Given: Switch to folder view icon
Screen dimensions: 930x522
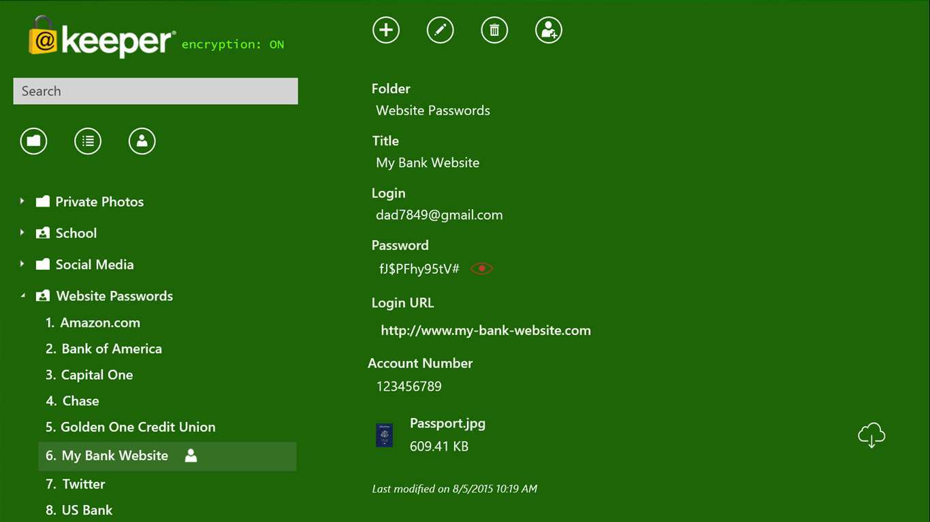Looking at the screenshot, I should coord(33,141).
